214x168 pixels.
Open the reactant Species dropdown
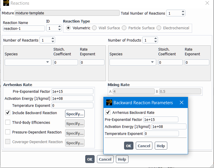pos(28,62)
